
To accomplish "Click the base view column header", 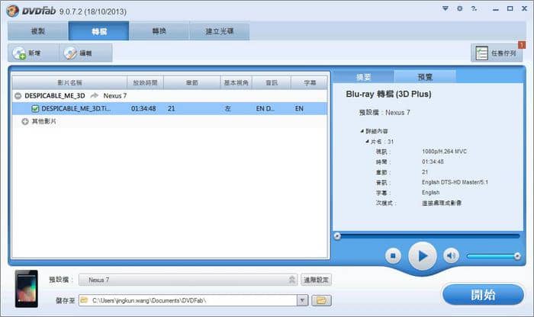I will click(236, 82).
